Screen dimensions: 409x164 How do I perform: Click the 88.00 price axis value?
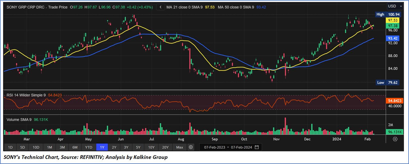tap(393, 56)
